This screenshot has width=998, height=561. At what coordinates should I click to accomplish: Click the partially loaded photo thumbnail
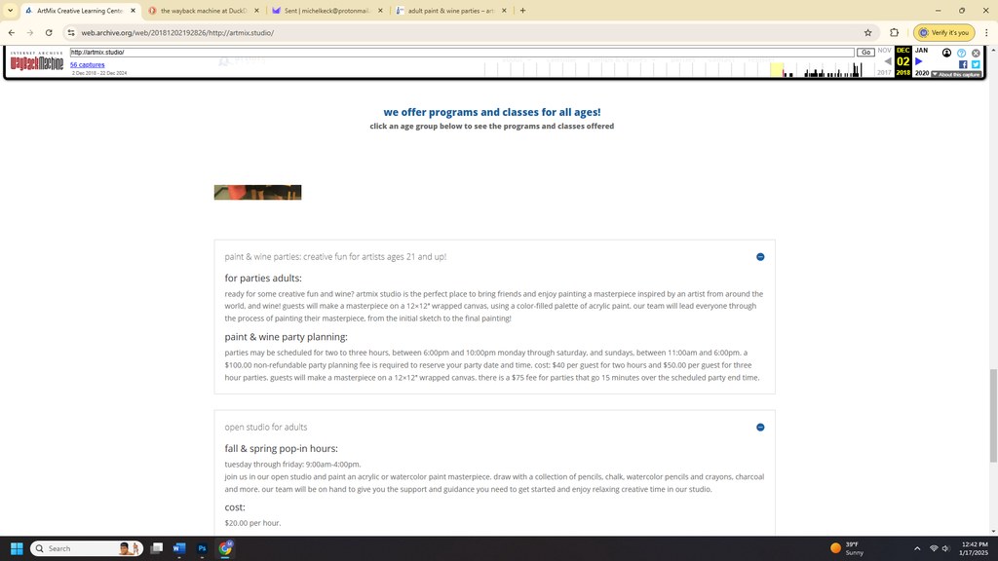tap(257, 192)
